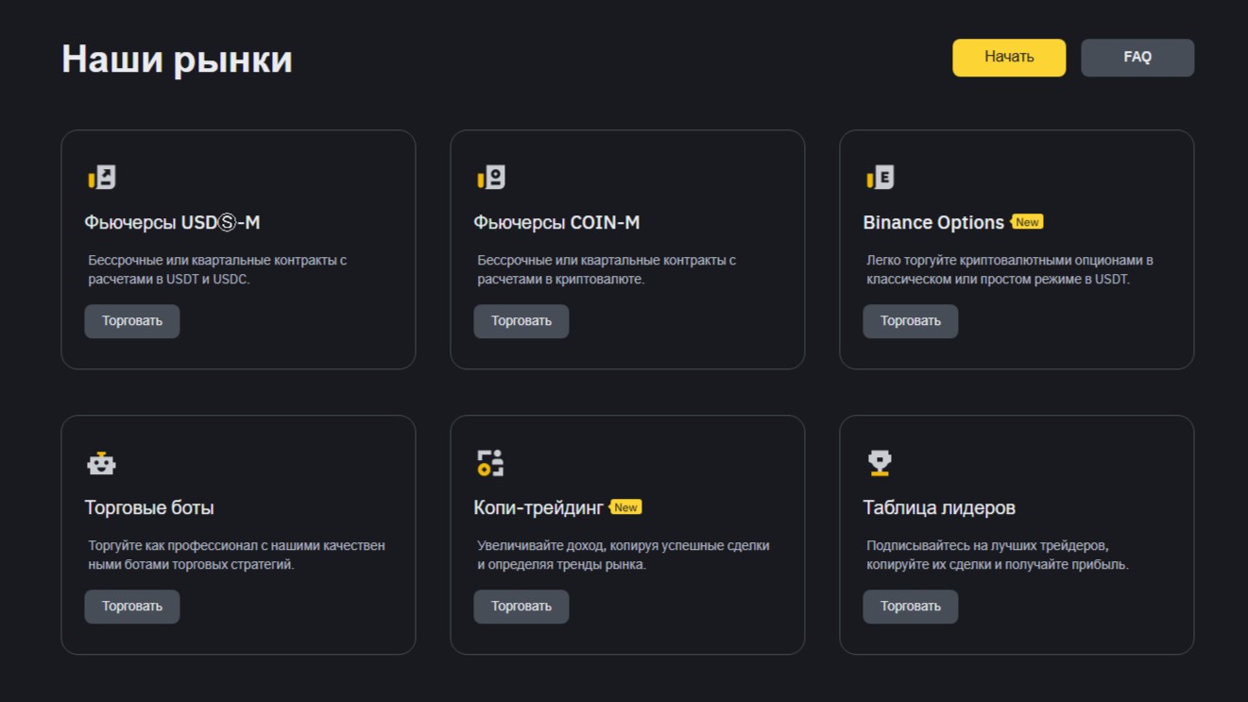Click the New badge beside Binance Options
This screenshot has width=1248, height=702.
[x=1027, y=222]
